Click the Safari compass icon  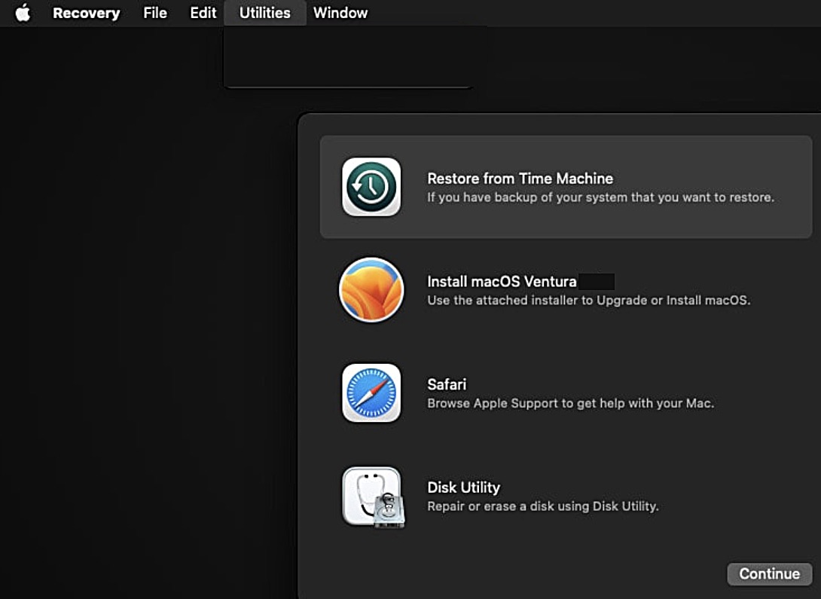[371, 393]
